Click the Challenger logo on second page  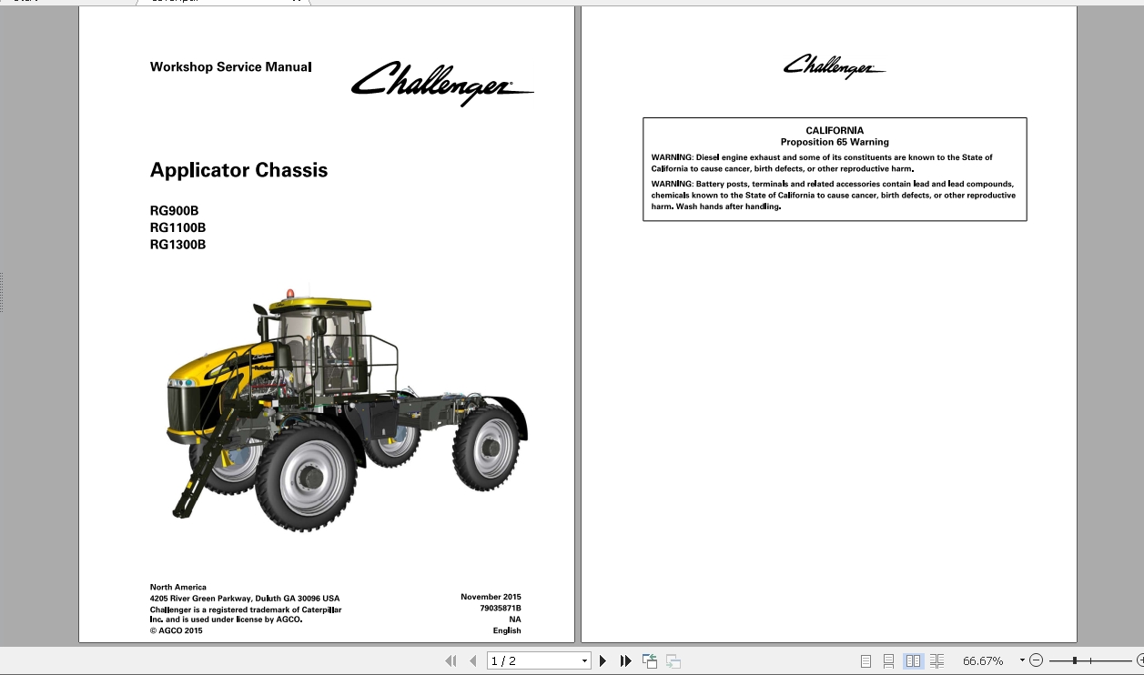point(834,66)
